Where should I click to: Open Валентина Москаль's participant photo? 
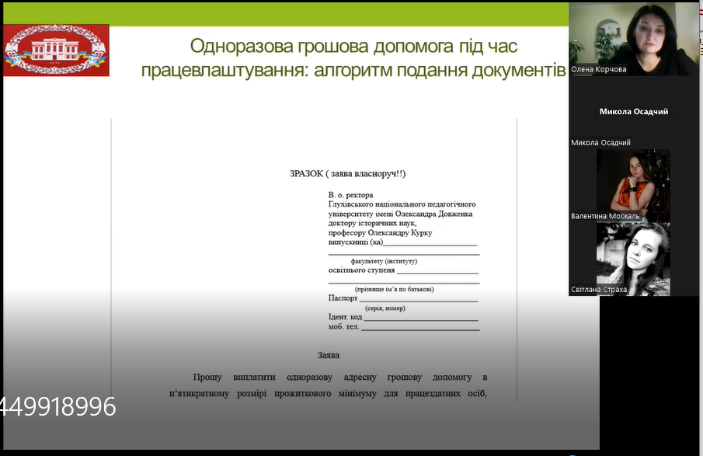coord(633,185)
